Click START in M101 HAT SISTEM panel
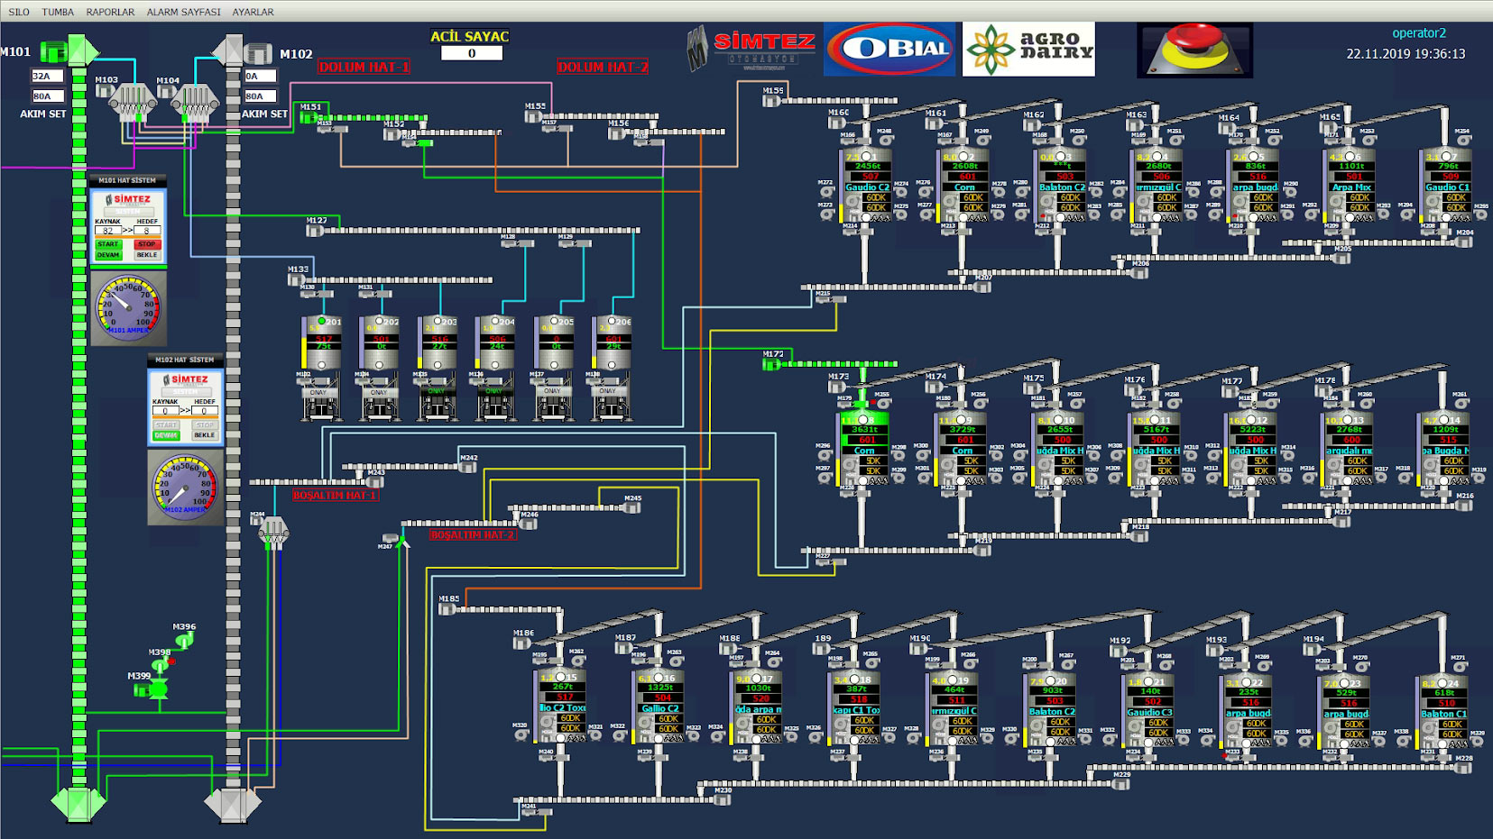Viewport: 1493px width, 839px height. click(108, 244)
